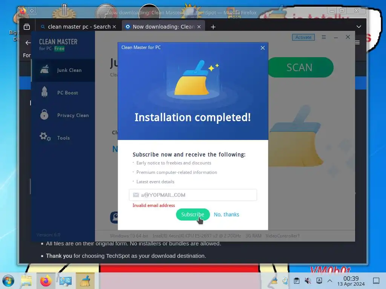Maximize the Firefox window
This screenshot has width=386, height=289.
tap(342, 11)
